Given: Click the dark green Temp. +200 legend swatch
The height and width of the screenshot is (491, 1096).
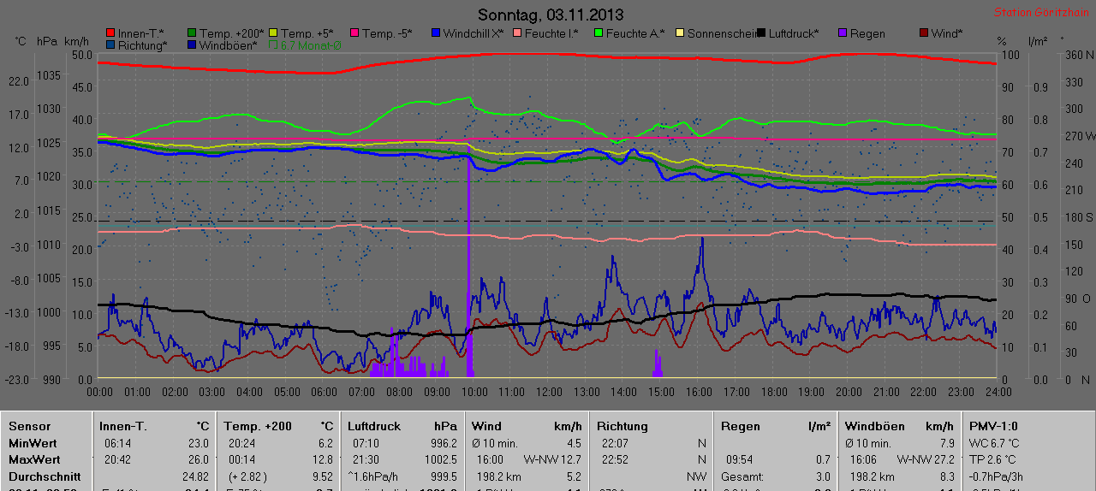Looking at the screenshot, I should pyautogui.click(x=193, y=33).
